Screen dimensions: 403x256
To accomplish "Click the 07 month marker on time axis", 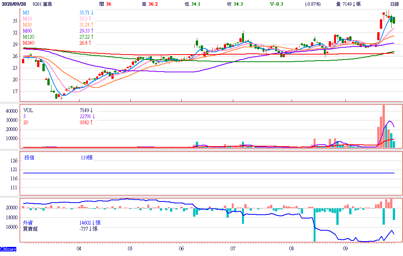I will (x=233, y=248).
